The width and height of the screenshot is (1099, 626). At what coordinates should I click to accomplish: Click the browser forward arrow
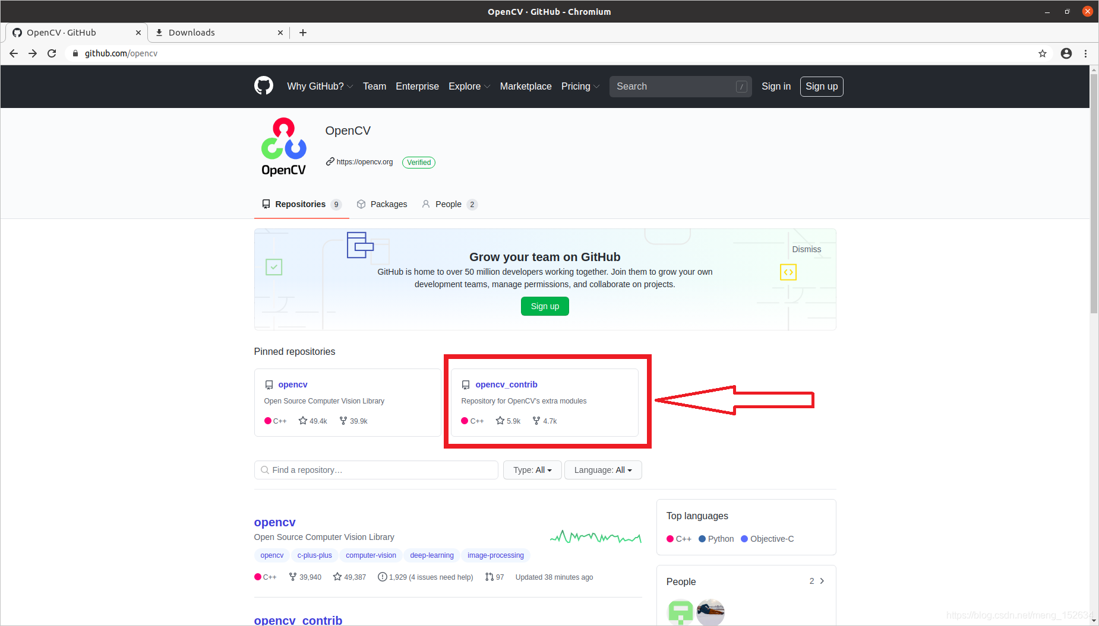(33, 53)
